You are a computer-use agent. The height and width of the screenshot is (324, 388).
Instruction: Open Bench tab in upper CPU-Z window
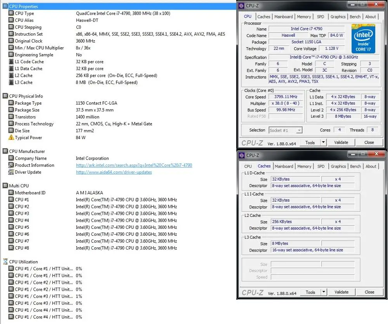[355, 17]
